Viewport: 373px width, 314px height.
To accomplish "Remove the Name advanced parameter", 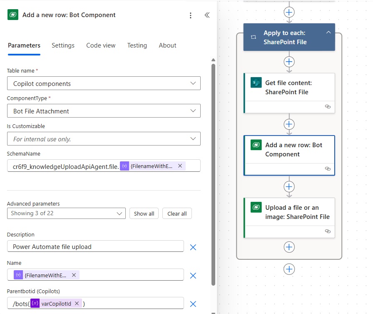I will pos(193,276).
